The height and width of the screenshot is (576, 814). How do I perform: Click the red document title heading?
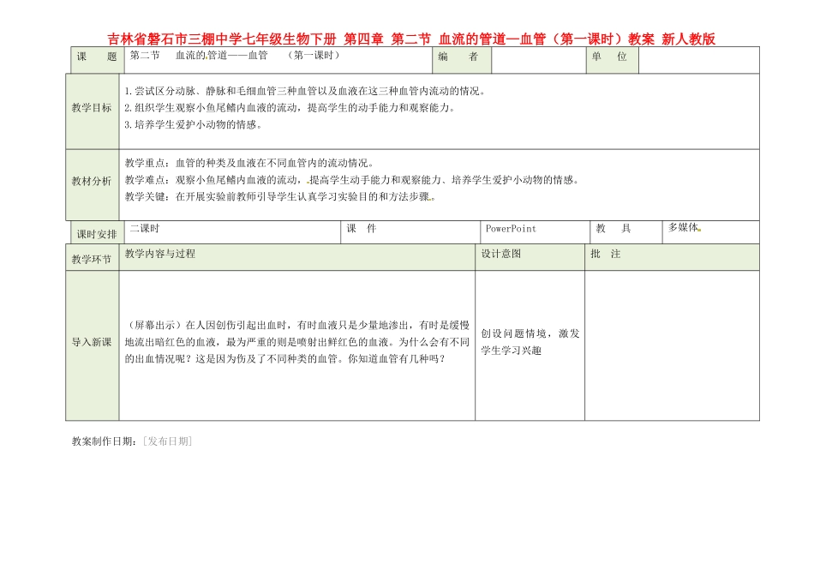pos(411,39)
